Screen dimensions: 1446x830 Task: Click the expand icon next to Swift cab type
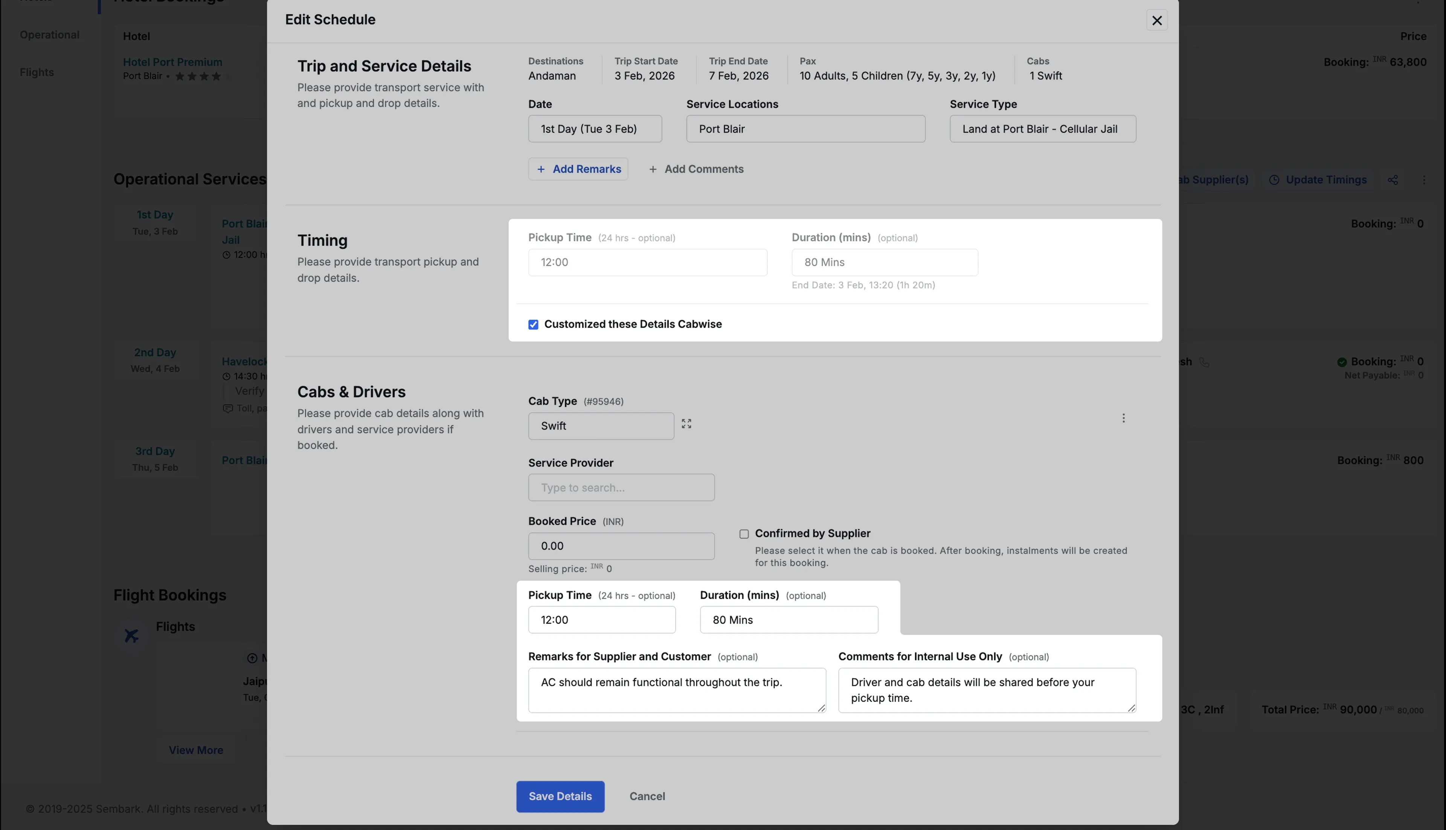[x=686, y=424]
